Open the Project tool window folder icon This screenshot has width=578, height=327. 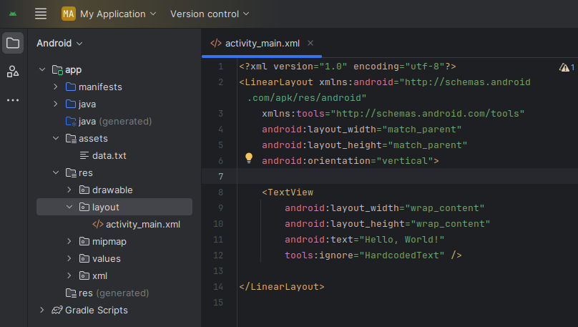[x=13, y=43]
